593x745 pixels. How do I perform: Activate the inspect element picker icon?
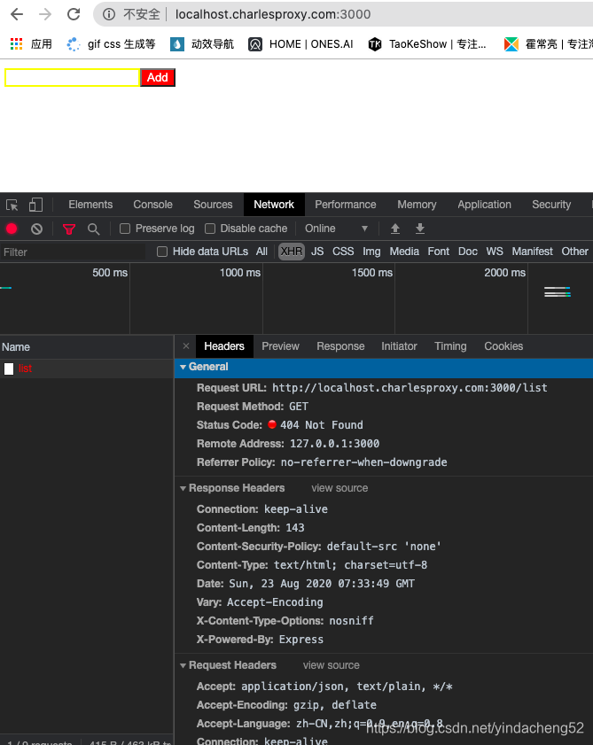pyautogui.click(x=12, y=205)
